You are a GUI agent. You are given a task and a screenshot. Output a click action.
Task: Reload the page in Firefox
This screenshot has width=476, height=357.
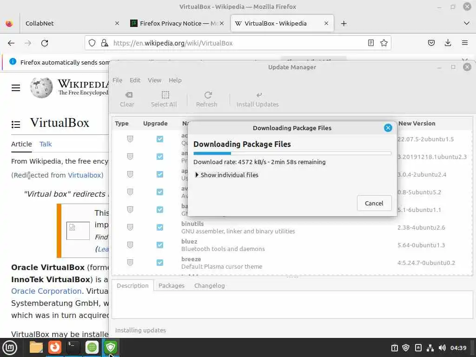tap(45, 43)
